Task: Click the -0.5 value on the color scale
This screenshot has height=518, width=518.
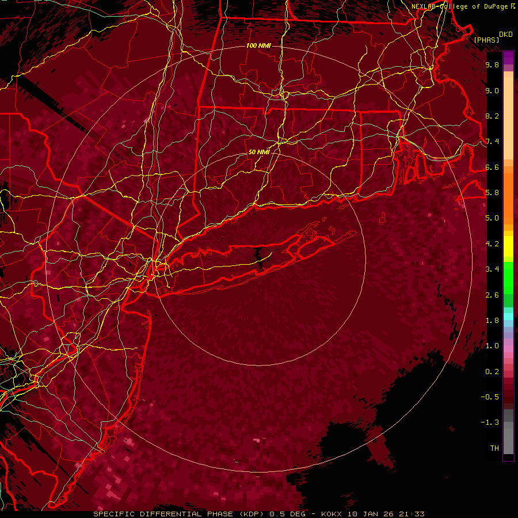Action: tap(490, 397)
